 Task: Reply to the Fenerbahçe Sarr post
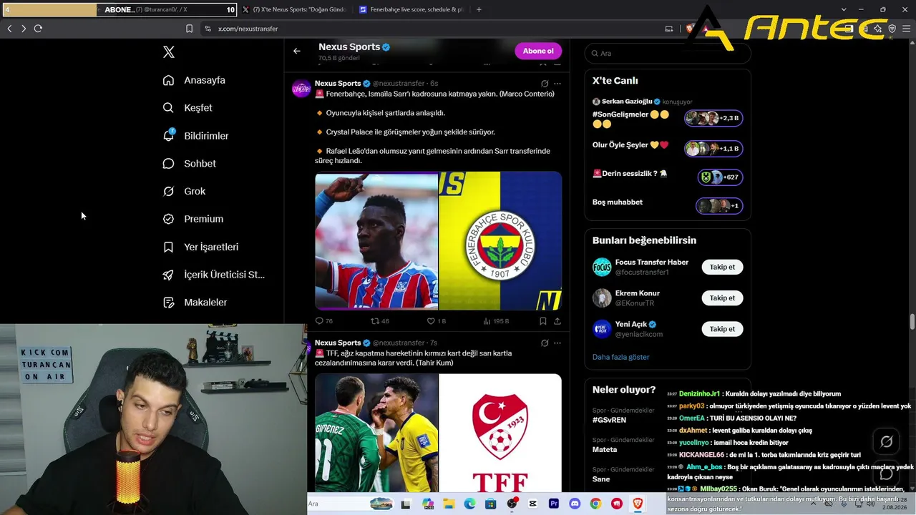323,321
